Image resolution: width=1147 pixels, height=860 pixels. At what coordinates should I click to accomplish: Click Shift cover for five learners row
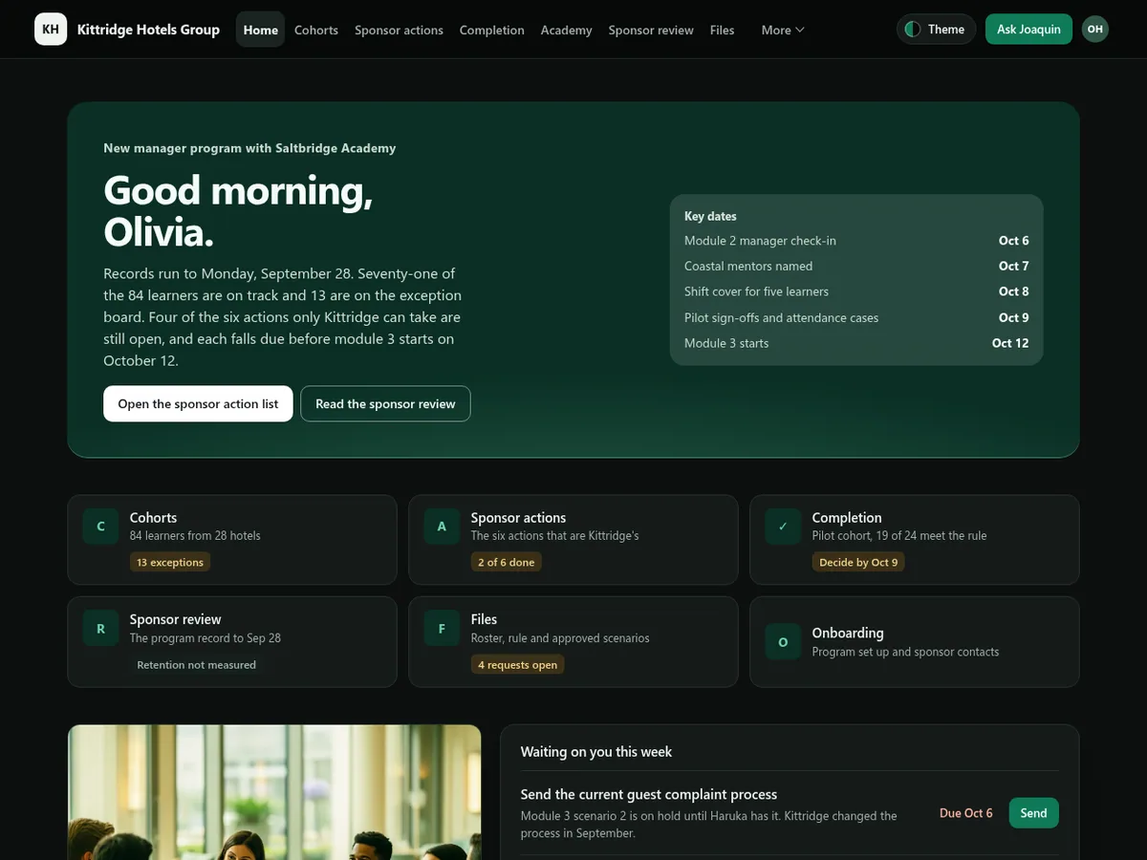tap(856, 291)
